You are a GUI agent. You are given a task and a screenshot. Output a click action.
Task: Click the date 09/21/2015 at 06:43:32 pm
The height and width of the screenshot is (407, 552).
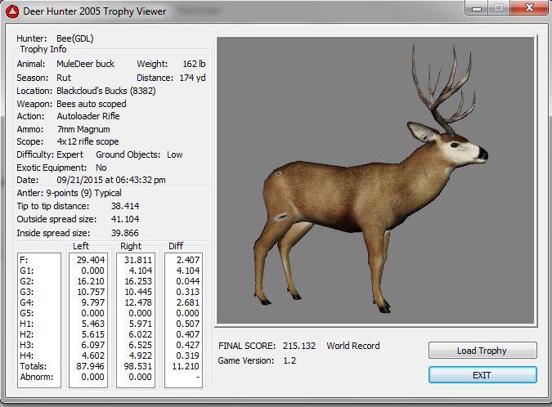(x=111, y=180)
